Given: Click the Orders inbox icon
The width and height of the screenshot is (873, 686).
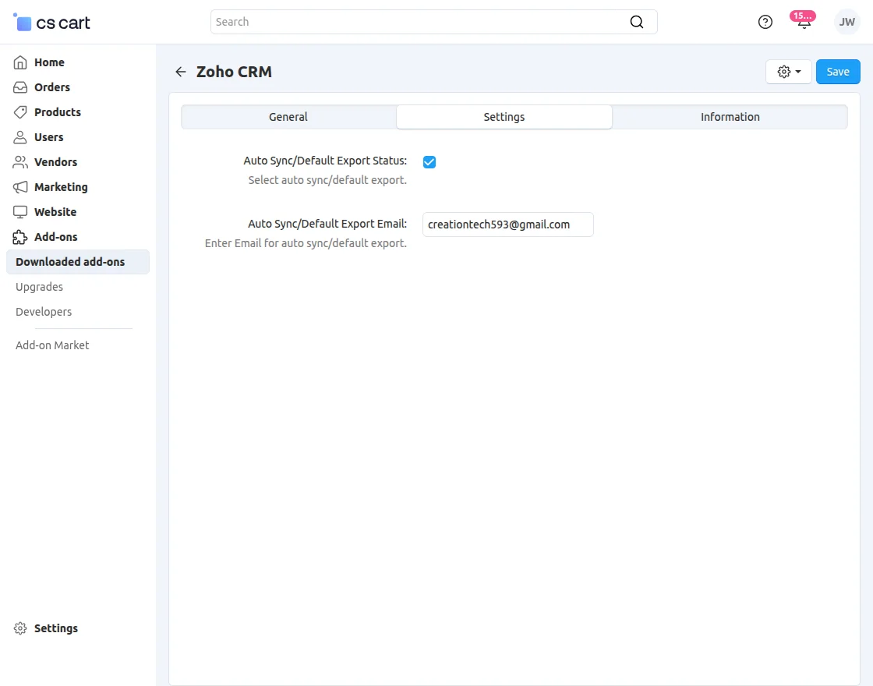Looking at the screenshot, I should 20,87.
